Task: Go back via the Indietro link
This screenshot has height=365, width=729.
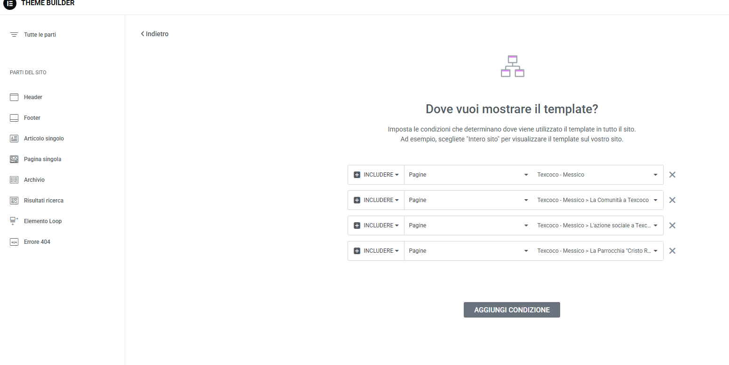Action: click(155, 34)
